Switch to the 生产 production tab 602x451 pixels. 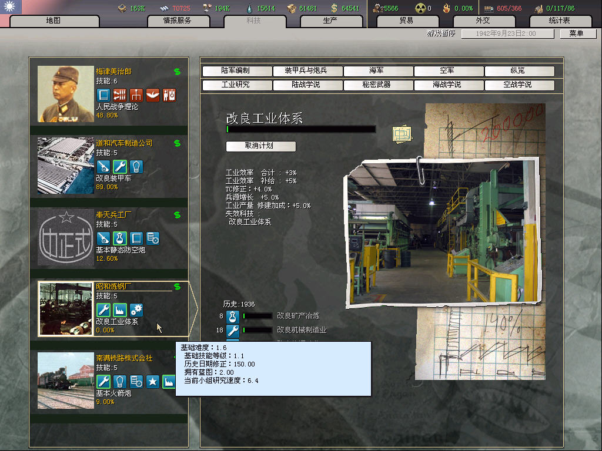click(331, 21)
